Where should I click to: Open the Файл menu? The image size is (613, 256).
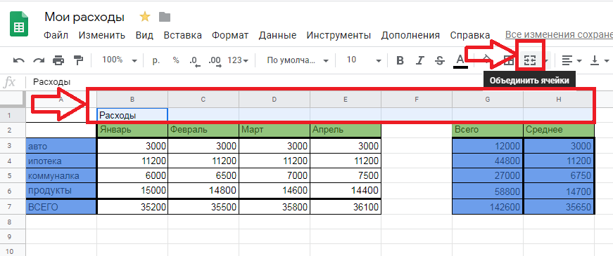point(56,36)
